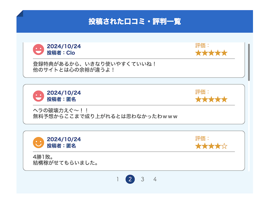
Task: Click folded corner icon of the blue header
Action: (x=20, y=14)
